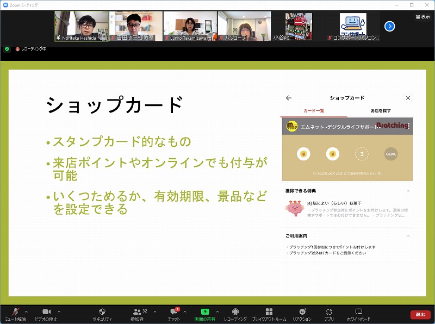Expand video options arrow beside camera
This screenshot has width=435, height=324.
tap(59, 311)
